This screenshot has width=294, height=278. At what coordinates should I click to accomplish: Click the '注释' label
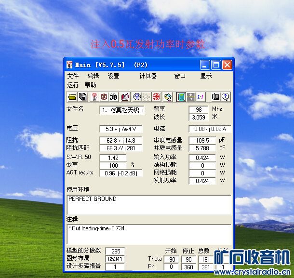click(x=72, y=219)
